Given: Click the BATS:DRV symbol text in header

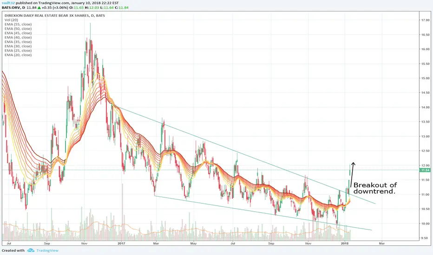Looking at the screenshot, I should coord(11,7).
